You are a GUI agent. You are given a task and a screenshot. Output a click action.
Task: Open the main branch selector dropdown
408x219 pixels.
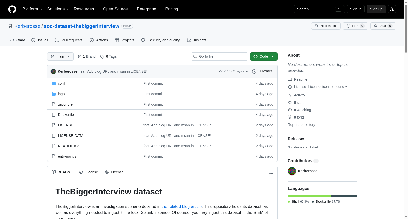pos(60,56)
